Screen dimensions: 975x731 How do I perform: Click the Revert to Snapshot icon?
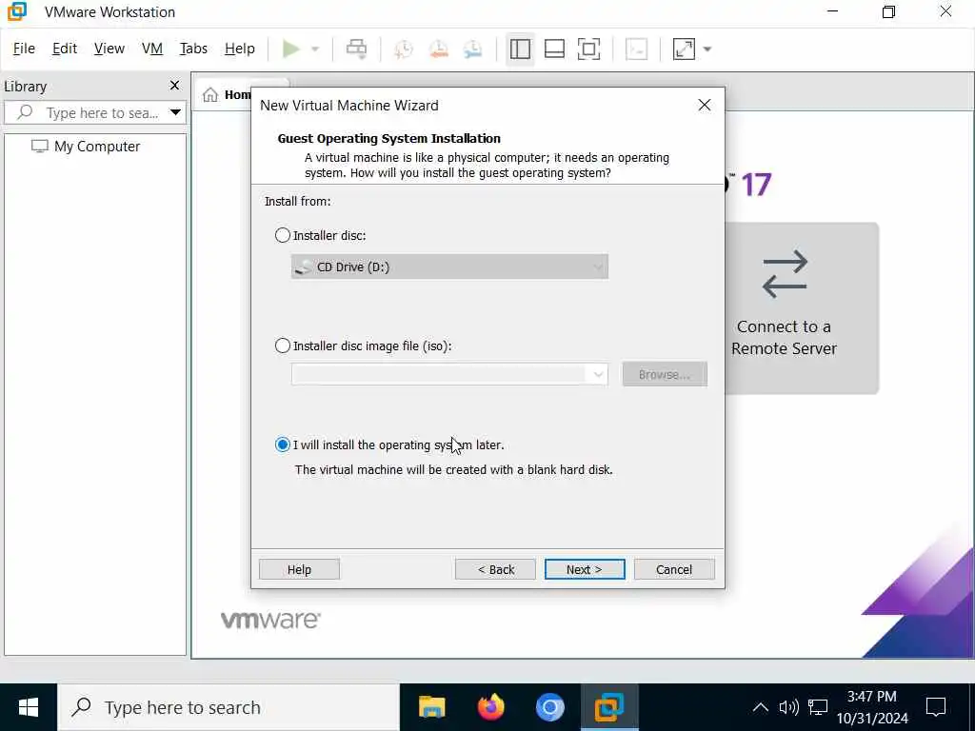[x=439, y=49]
